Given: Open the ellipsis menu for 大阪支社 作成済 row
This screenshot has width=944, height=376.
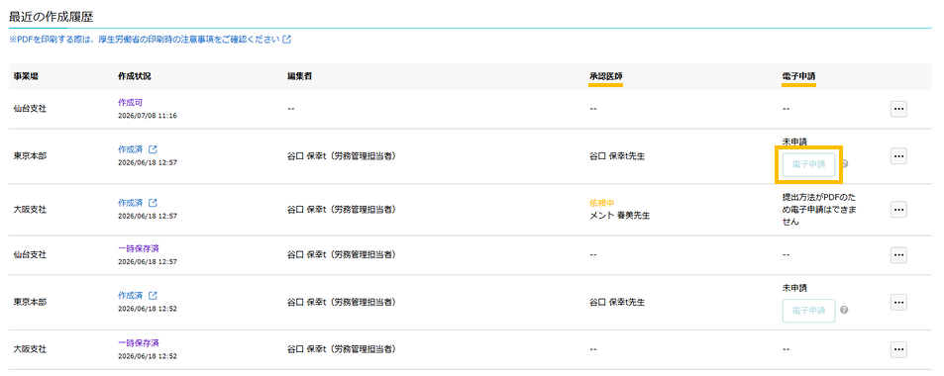Looking at the screenshot, I should 898,210.
